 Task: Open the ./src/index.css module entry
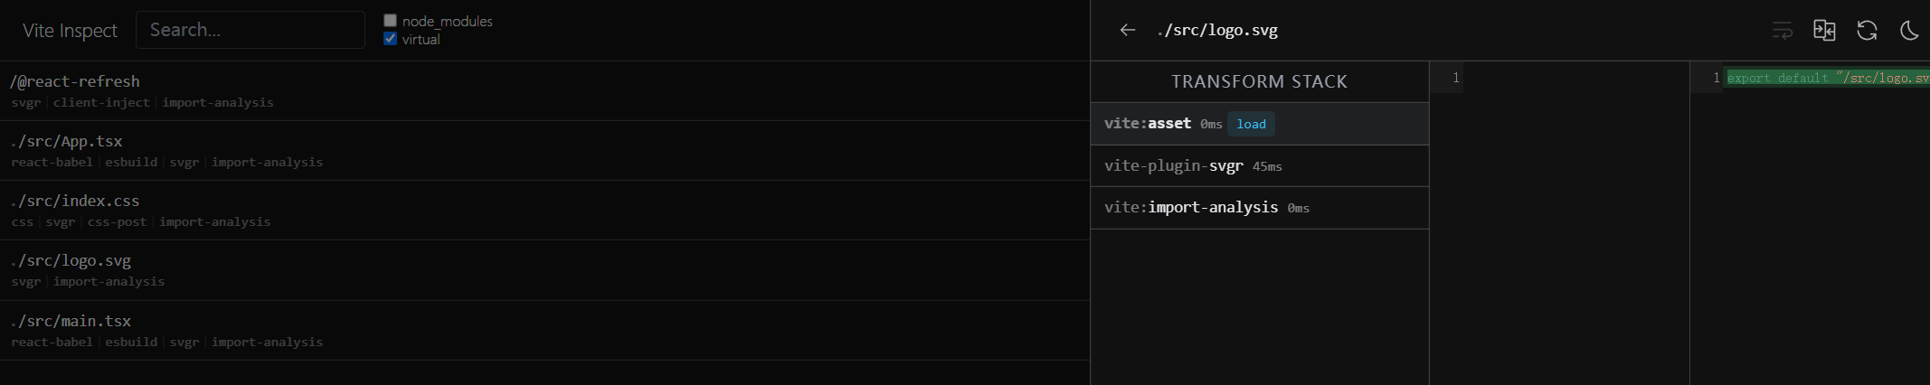(544, 210)
